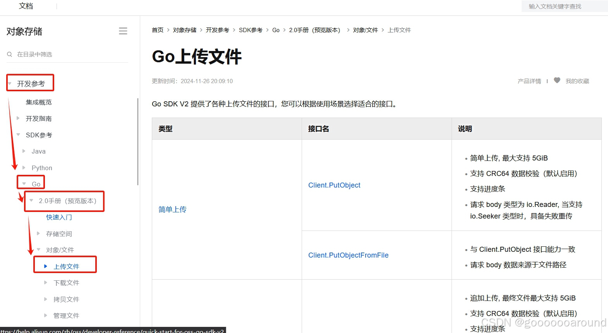Click the 更新时间 2024-11-26 timestamp text

point(192,81)
